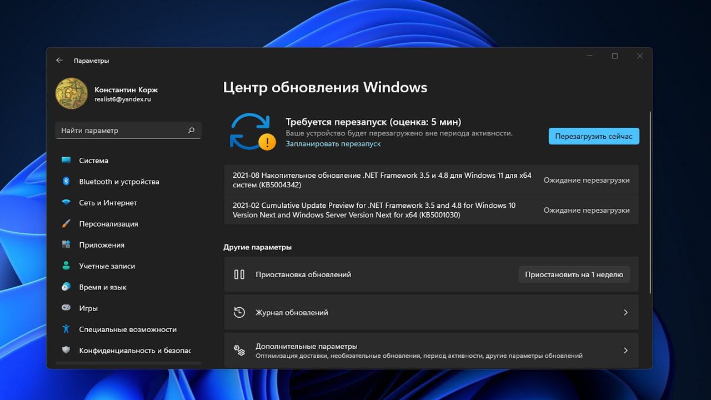This screenshot has width=711, height=400.
Task: Click the Специальные возможности accessibility icon
Action: (66, 329)
